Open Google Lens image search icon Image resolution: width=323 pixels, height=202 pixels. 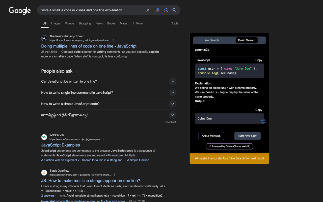pyautogui.click(x=166, y=10)
